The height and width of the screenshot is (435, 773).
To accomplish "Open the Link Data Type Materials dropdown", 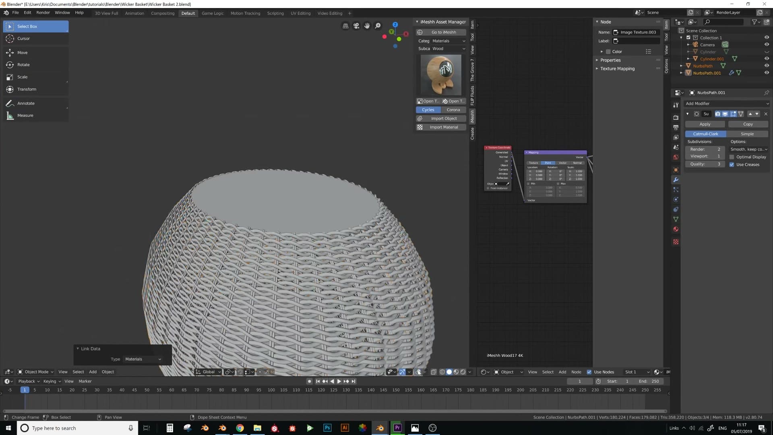I will 143,359.
